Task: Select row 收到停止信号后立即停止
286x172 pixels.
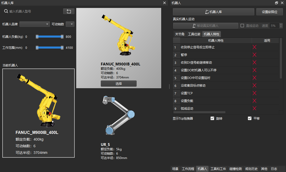Action: click(x=226, y=47)
